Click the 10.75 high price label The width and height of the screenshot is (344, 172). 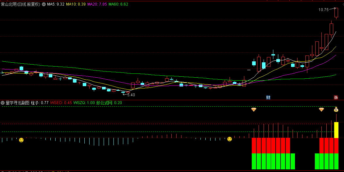(324, 10)
